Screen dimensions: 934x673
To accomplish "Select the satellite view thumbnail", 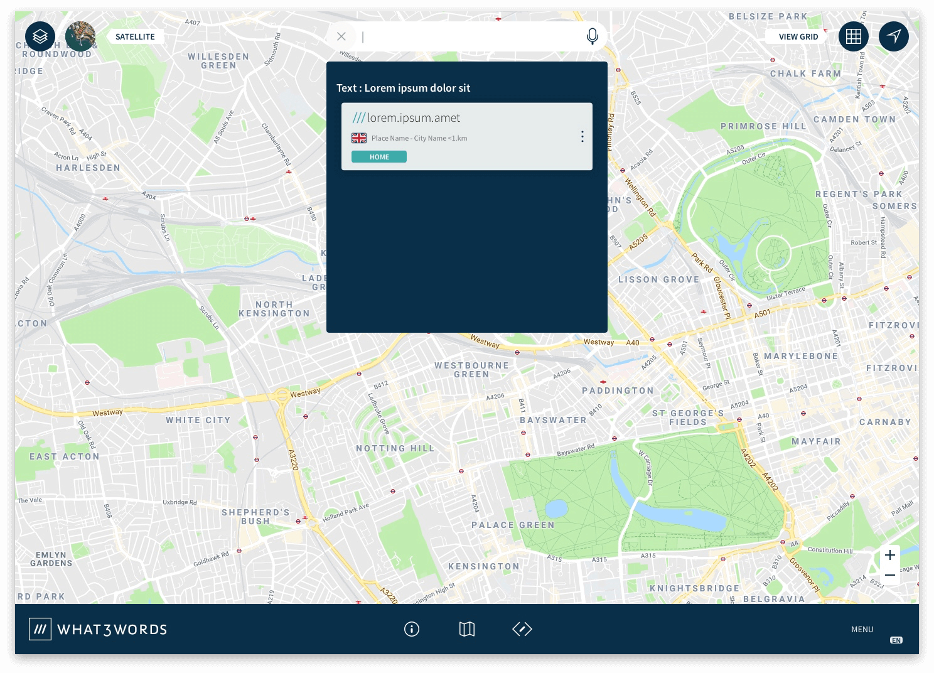I will click(x=80, y=36).
